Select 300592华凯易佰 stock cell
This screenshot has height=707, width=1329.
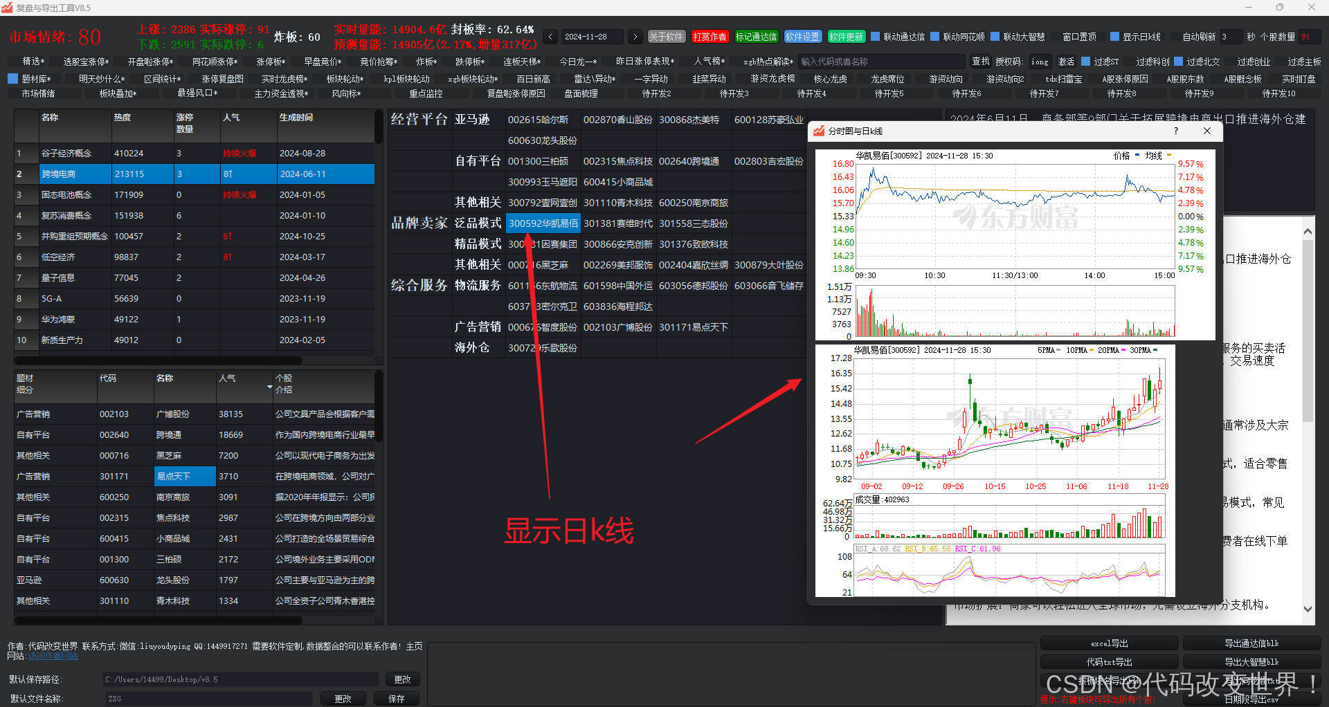542,223
